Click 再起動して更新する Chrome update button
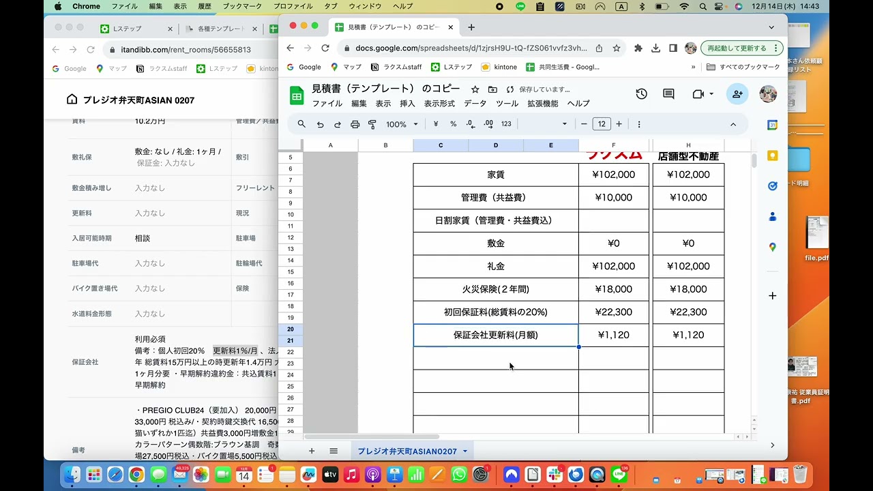Viewport: 873px width, 491px height. point(741,48)
